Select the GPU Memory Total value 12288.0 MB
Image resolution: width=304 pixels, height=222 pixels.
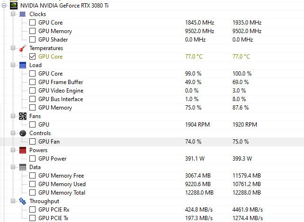pyautogui.click(x=199, y=193)
